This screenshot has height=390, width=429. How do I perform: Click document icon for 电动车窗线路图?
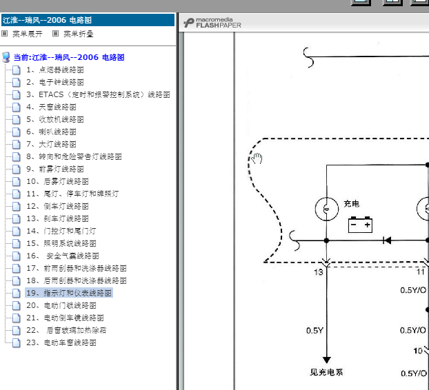pos(17,342)
